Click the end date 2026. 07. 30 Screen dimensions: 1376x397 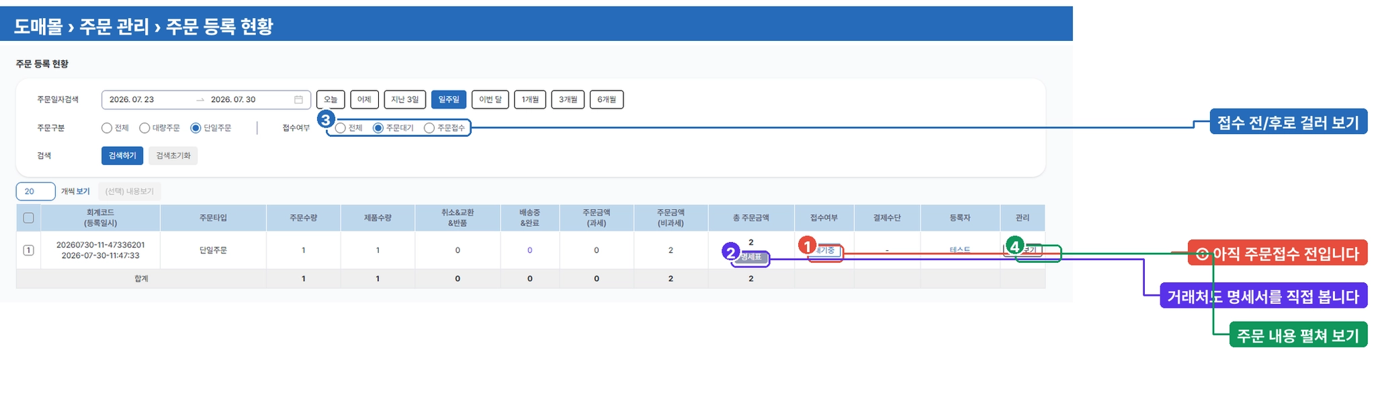click(x=233, y=100)
